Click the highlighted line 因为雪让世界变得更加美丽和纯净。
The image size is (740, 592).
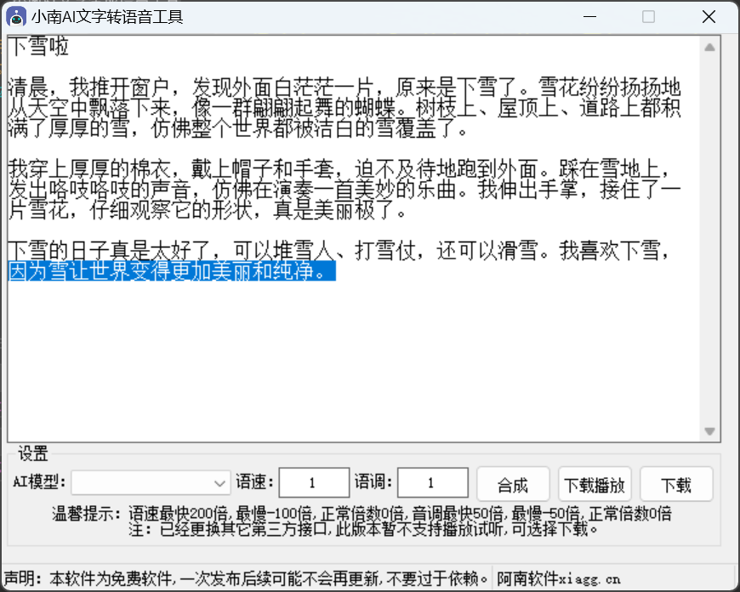point(172,271)
